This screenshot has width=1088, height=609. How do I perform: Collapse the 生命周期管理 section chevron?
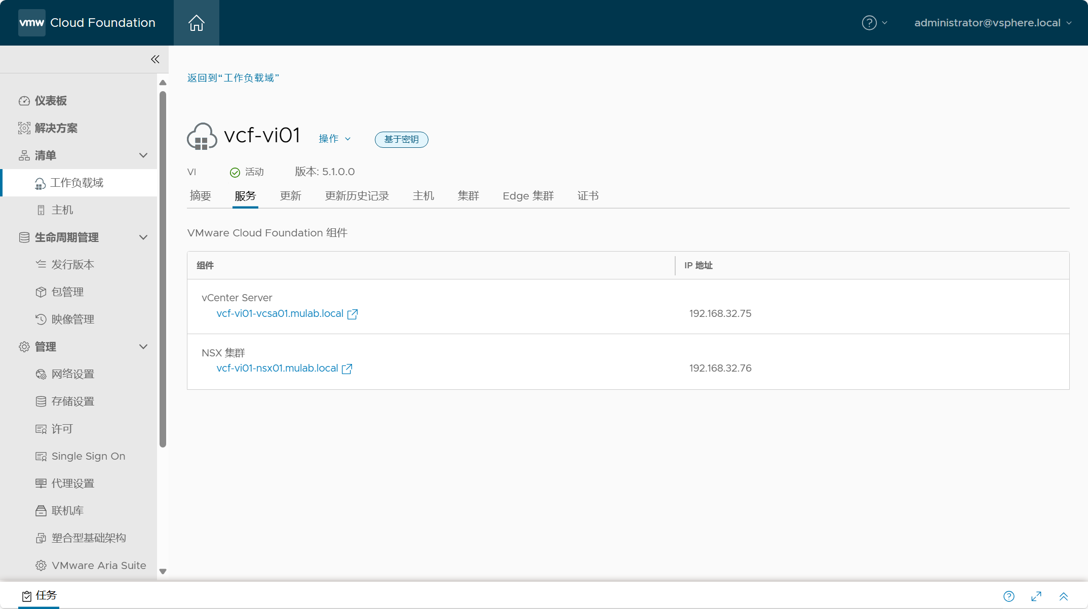(143, 237)
